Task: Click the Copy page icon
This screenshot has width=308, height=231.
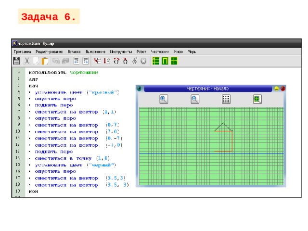Action: [36, 61]
